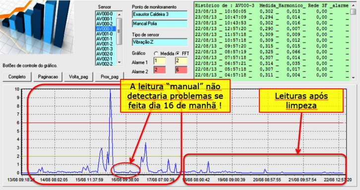This screenshot has height=190, width=360.
Task: Click the Exaustor Caldeira 3 field
Action: coord(160,14)
